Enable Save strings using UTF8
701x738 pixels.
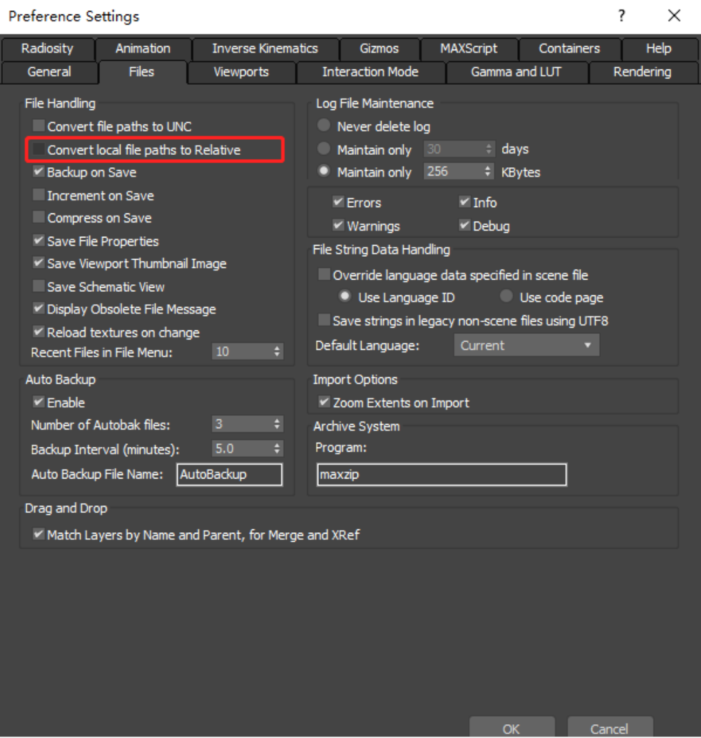pos(324,320)
